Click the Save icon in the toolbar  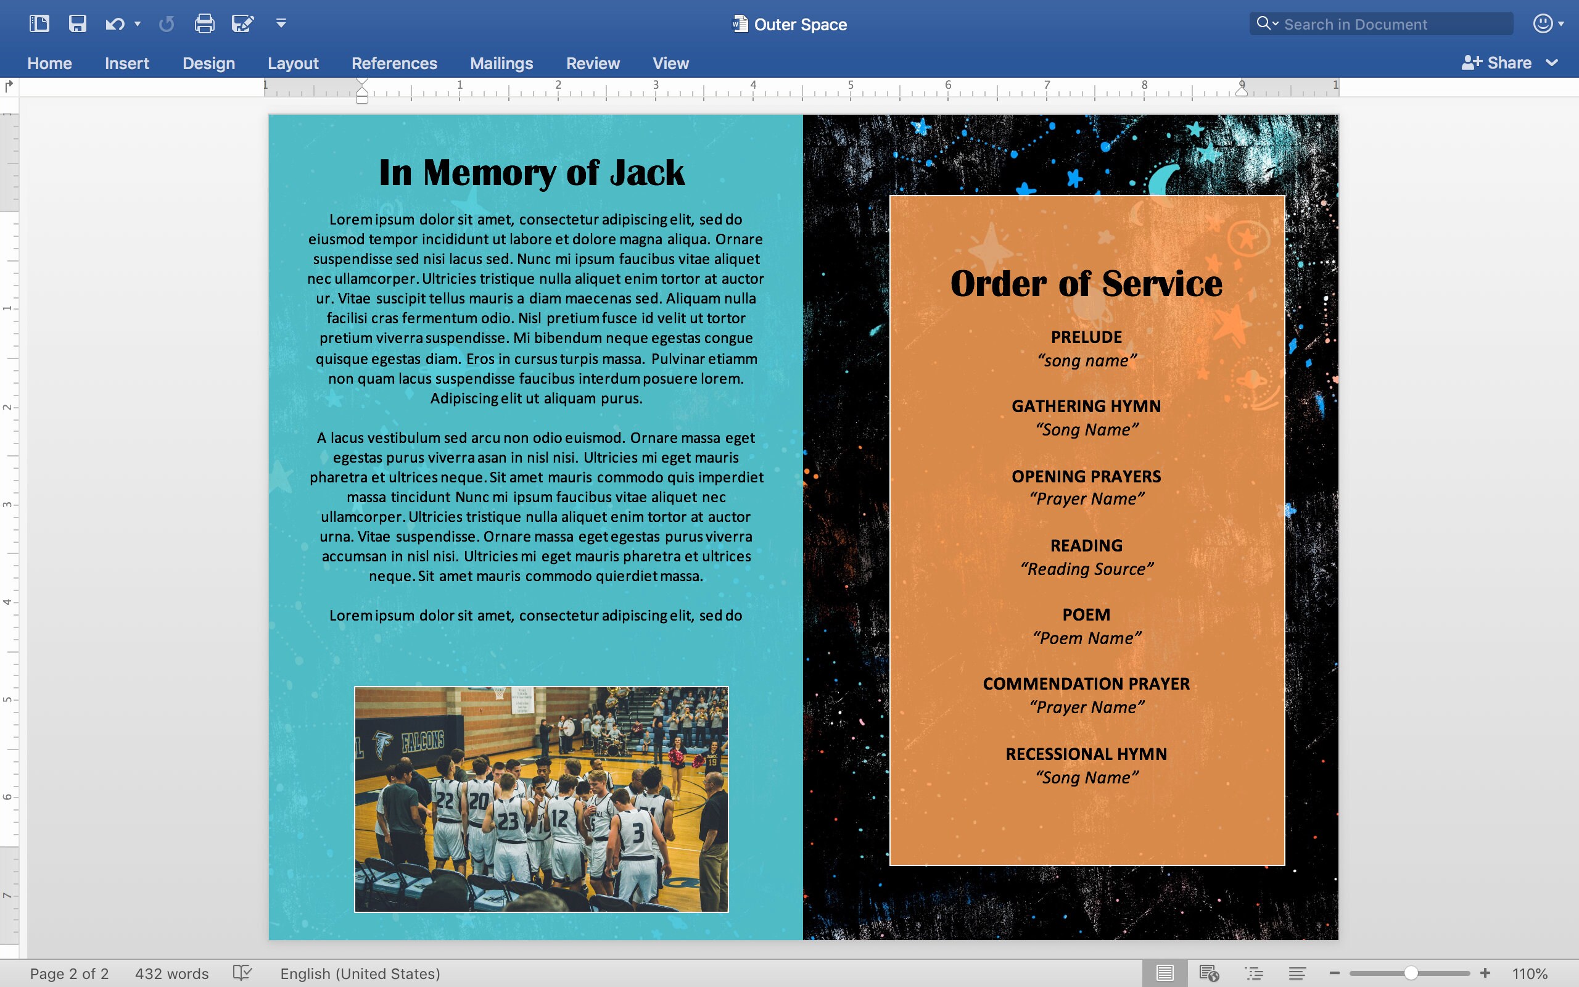77,23
